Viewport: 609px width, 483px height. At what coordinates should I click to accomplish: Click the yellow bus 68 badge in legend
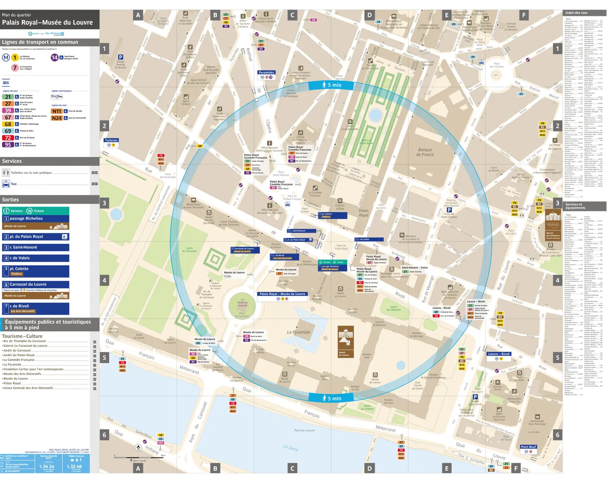(x=8, y=124)
